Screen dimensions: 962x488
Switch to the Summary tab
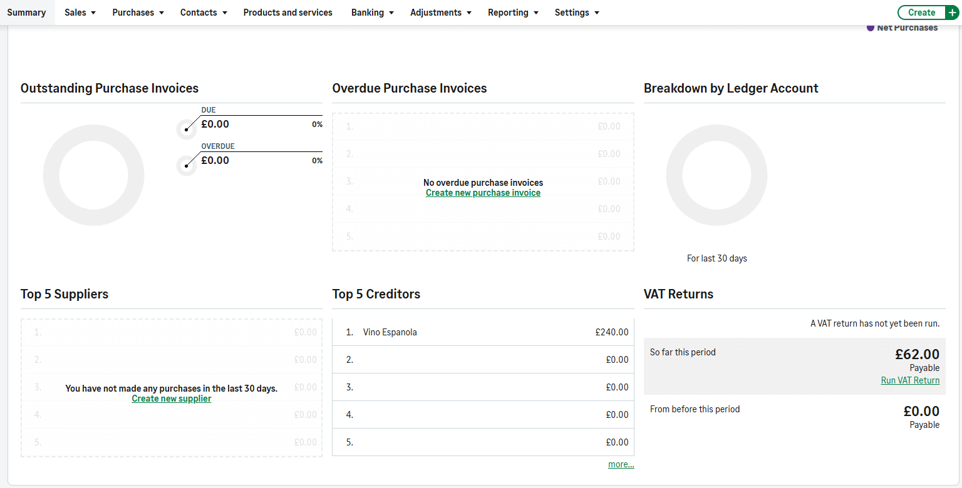(26, 13)
